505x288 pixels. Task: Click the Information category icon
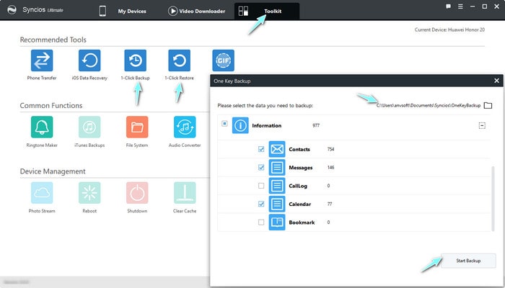point(240,125)
